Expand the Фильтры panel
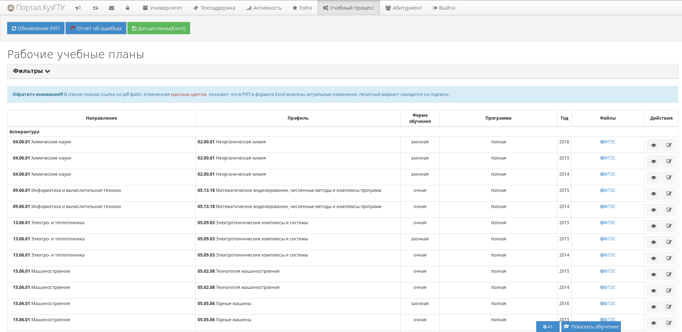Screen dimensions: 682x332 pyautogui.click(x=32, y=71)
